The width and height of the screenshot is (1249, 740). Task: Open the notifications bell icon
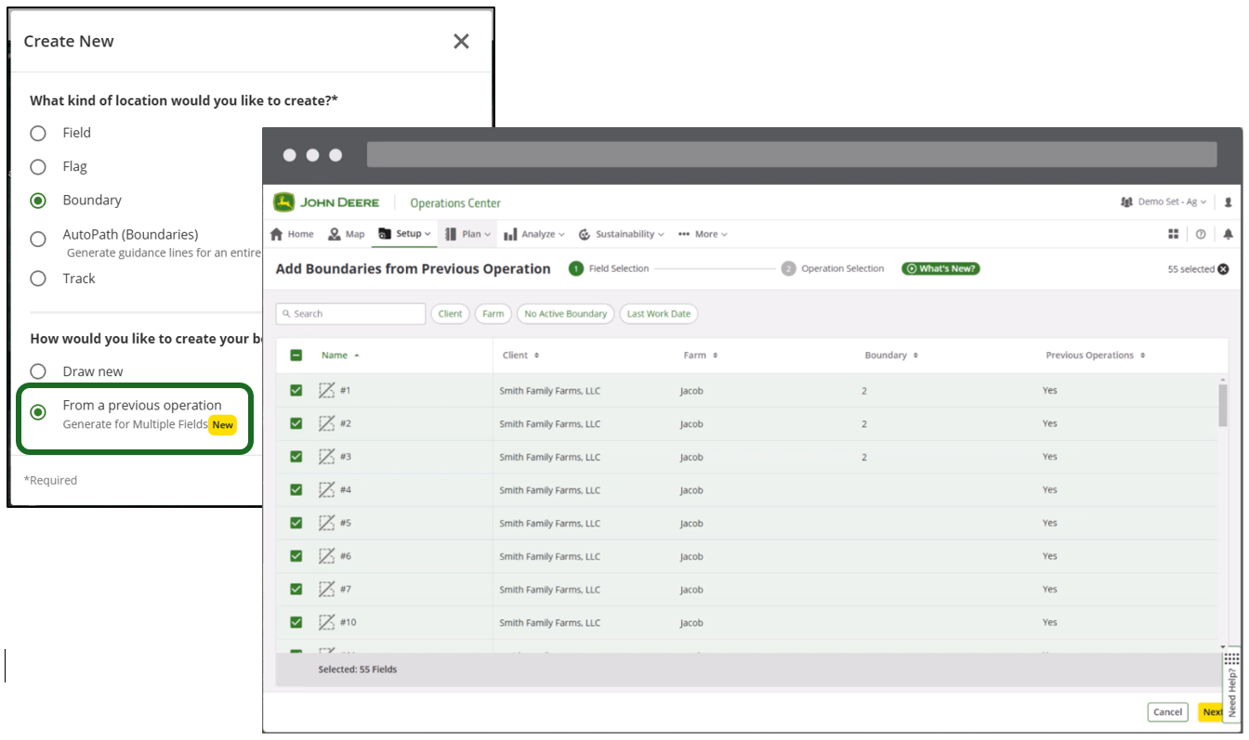pyautogui.click(x=1228, y=234)
